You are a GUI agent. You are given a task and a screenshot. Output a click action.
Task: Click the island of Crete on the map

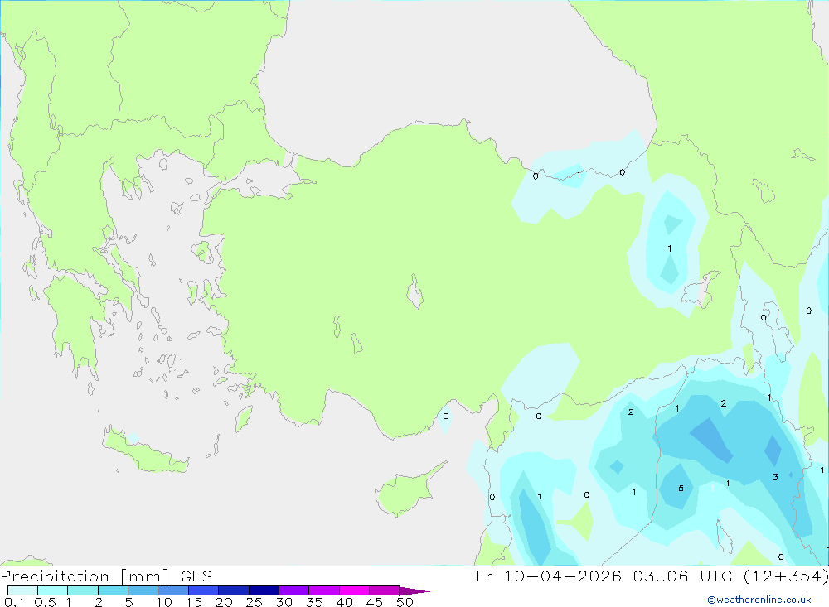145,451
